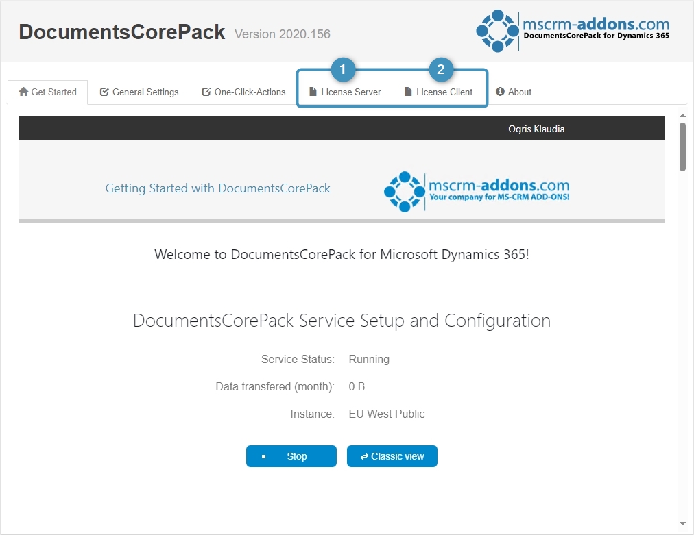Click the document icon beside License Client
This screenshot has height=535, width=694.
click(x=408, y=92)
